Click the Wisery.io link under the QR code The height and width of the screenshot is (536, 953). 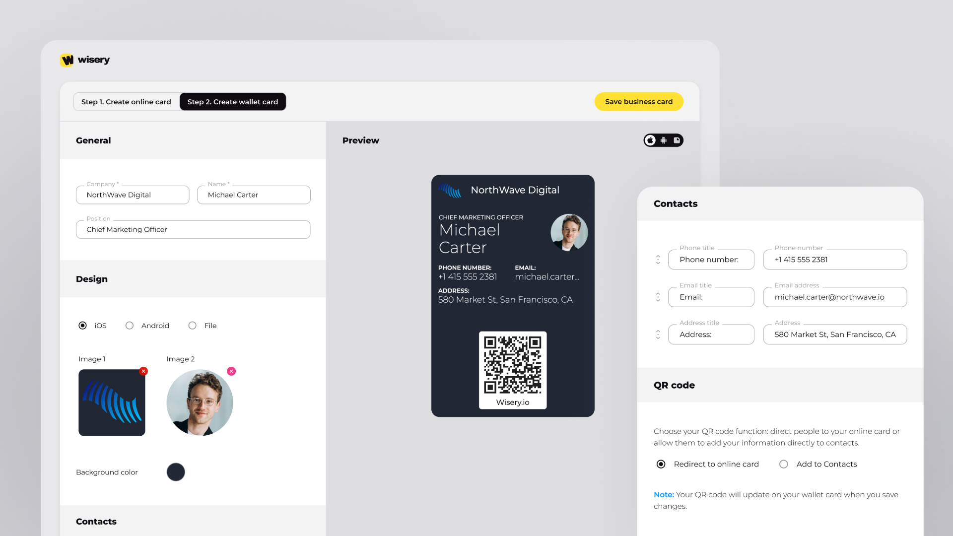pos(512,402)
